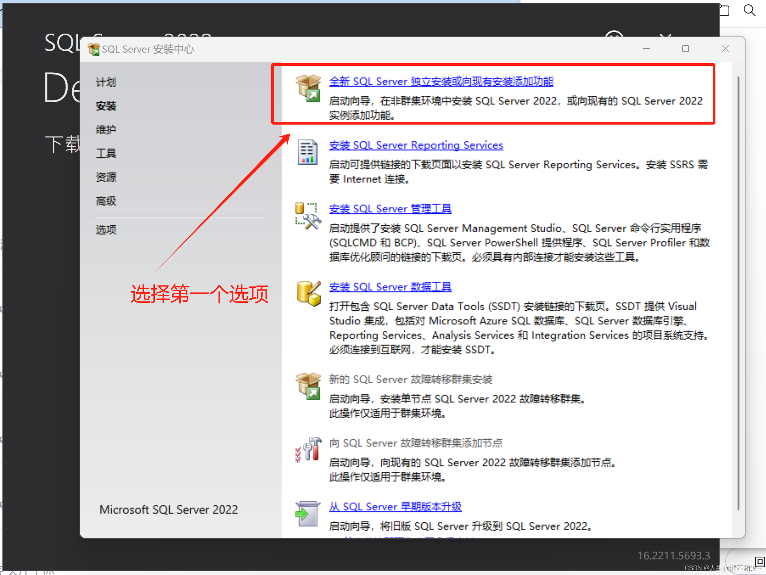Open 安装 SQL Server Reporting Services link
Image resolution: width=766 pixels, height=575 pixels.
coord(416,145)
